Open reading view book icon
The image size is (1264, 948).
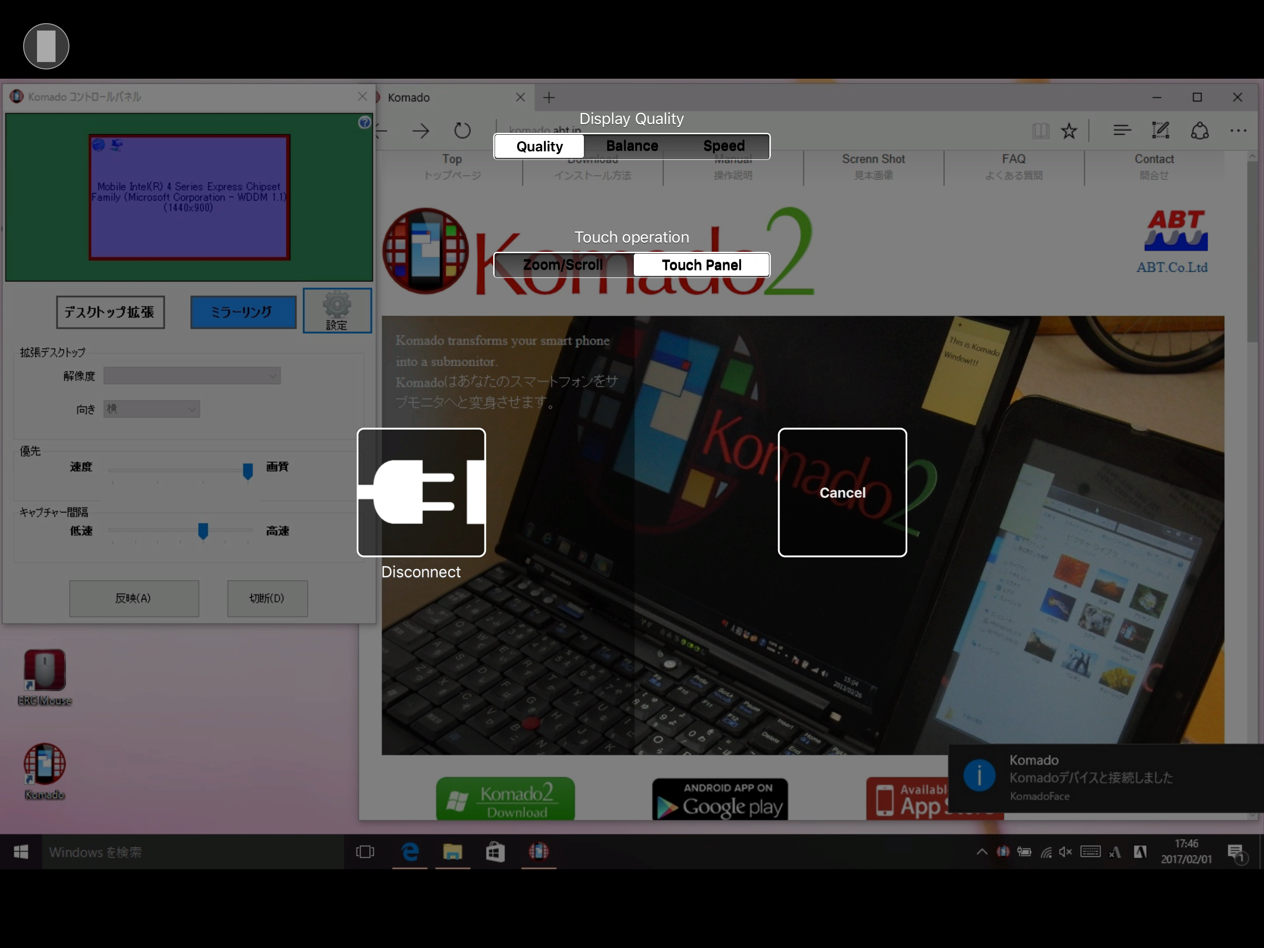pos(1041,131)
